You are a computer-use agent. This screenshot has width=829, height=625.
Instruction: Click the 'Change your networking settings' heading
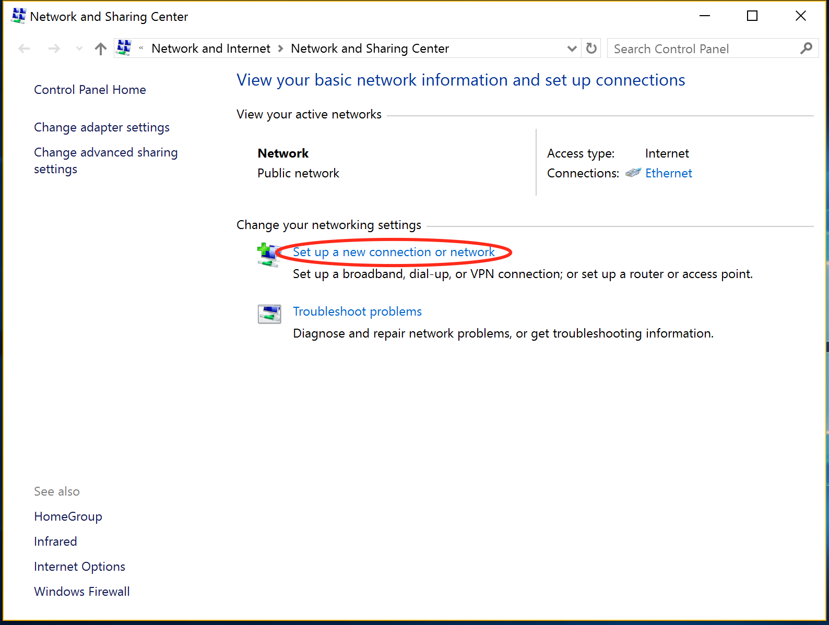click(329, 225)
